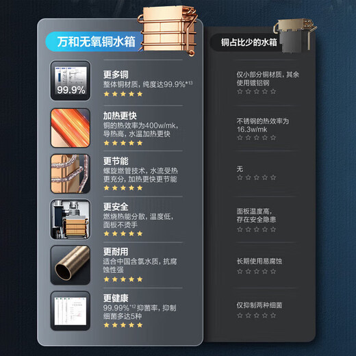Screen dimensions: 356x356
Task: Open the antibacterial test report thumbnail
Action: [x=71, y=311]
